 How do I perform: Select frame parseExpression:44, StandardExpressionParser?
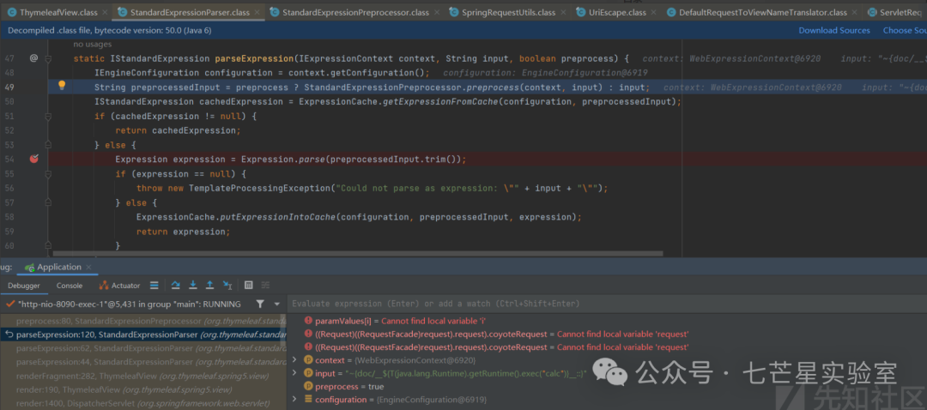tap(142, 362)
